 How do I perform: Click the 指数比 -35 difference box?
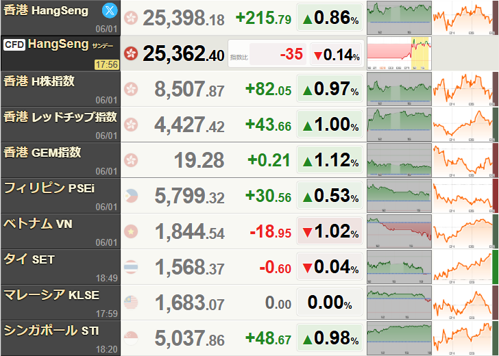tap(278, 54)
